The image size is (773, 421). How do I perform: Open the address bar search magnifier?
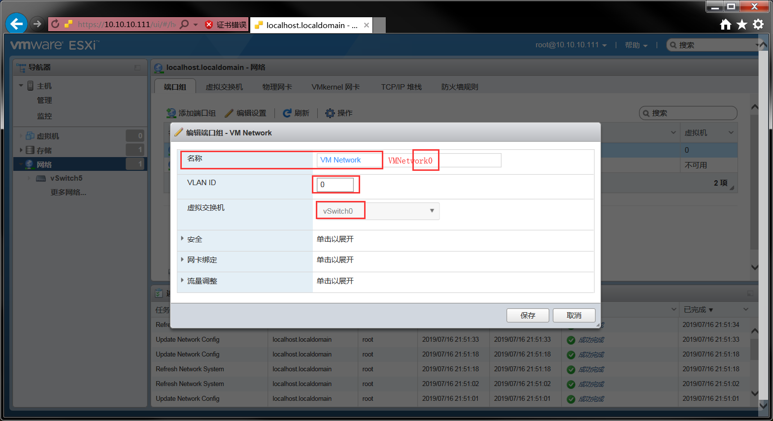184,24
